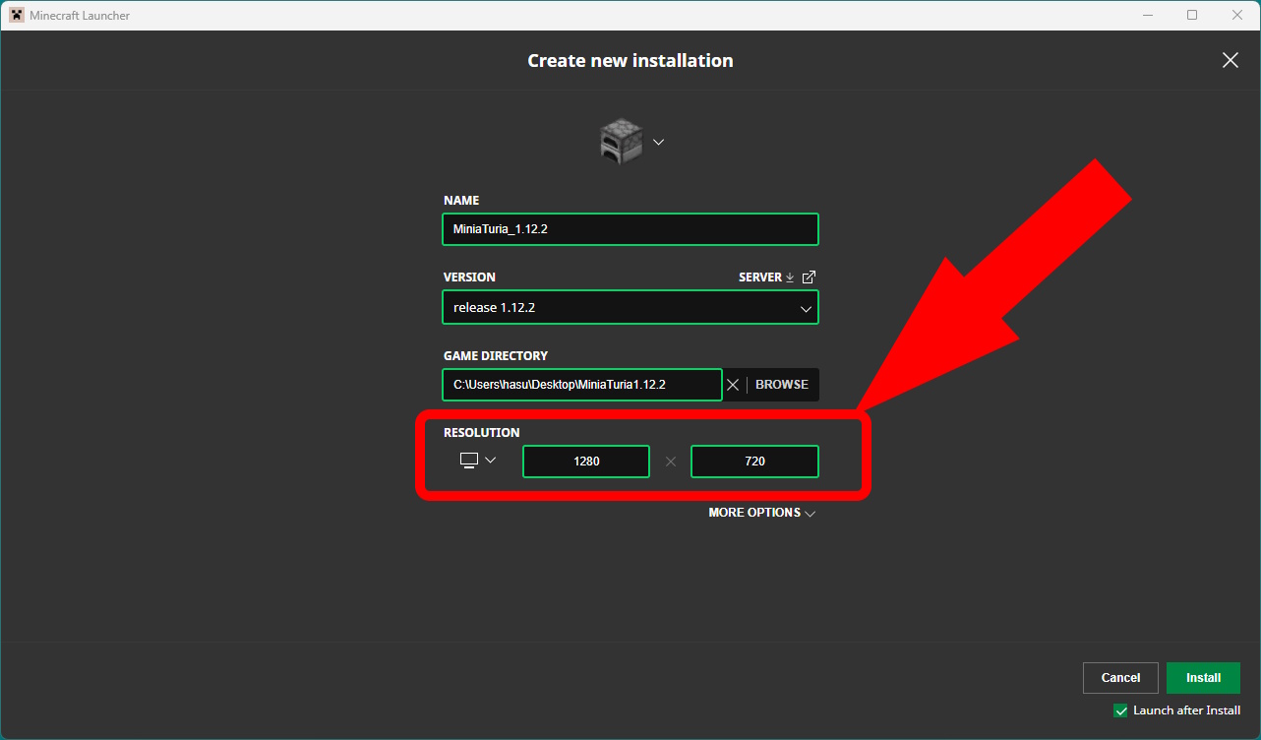The image size is (1261, 740).
Task: Click the SERVER download link
Action: [766, 277]
